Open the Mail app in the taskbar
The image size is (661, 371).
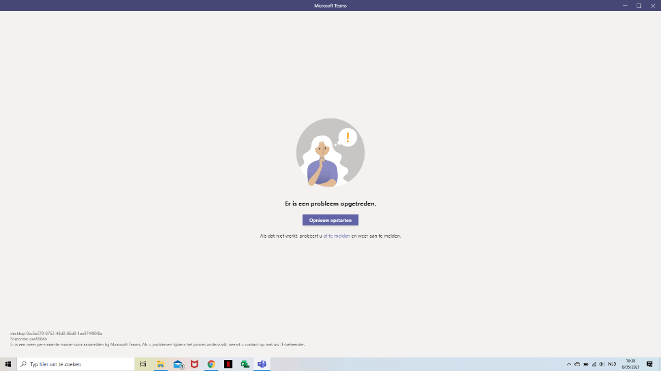coord(178,364)
